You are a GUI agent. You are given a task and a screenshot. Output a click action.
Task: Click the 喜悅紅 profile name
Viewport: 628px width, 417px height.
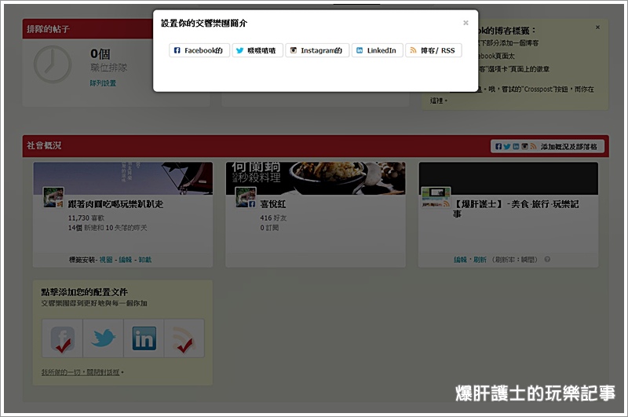coord(272,204)
